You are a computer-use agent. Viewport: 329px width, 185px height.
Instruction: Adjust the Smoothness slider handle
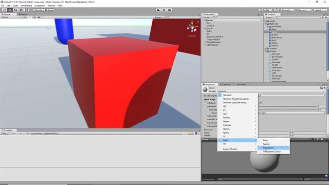click(285, 109)
